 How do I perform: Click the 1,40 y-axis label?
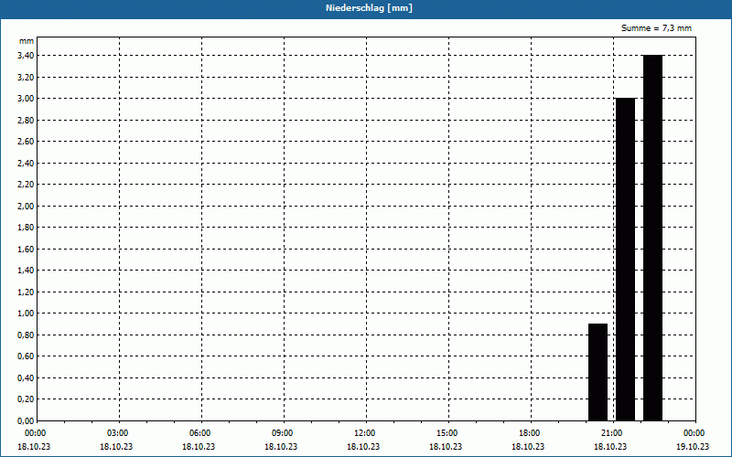pyautogui.click(x=26, y=271)
